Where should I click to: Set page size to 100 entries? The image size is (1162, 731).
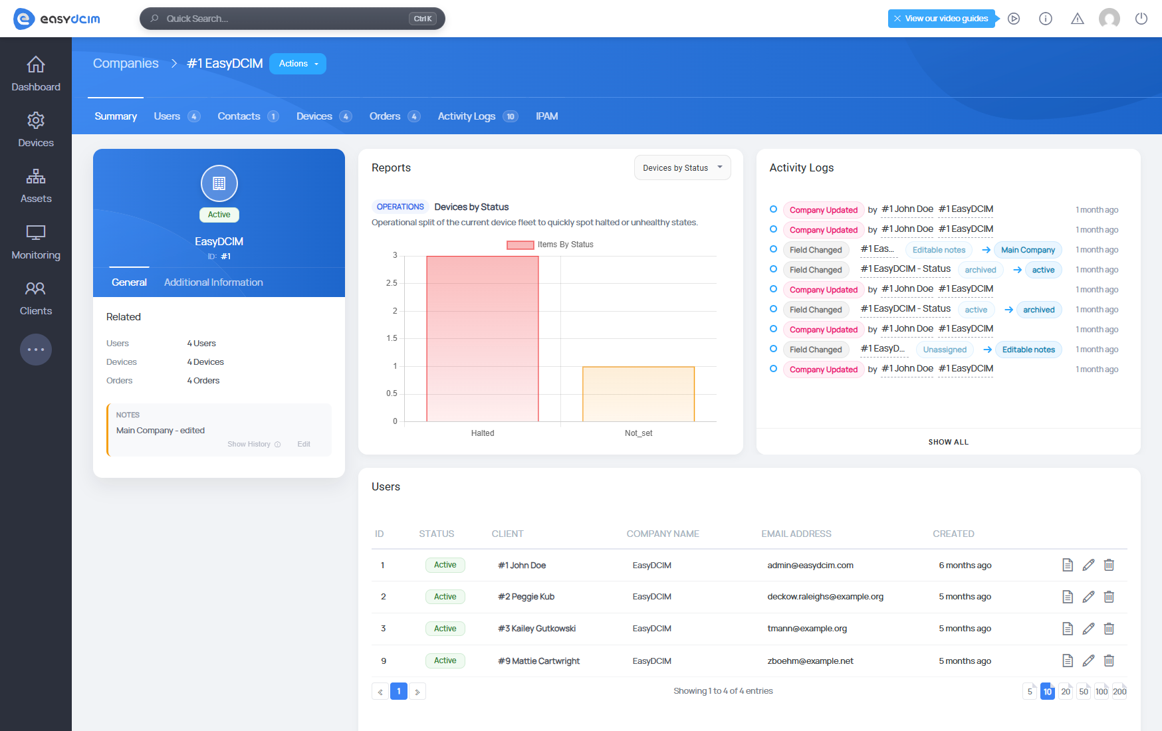(1102, 692)
